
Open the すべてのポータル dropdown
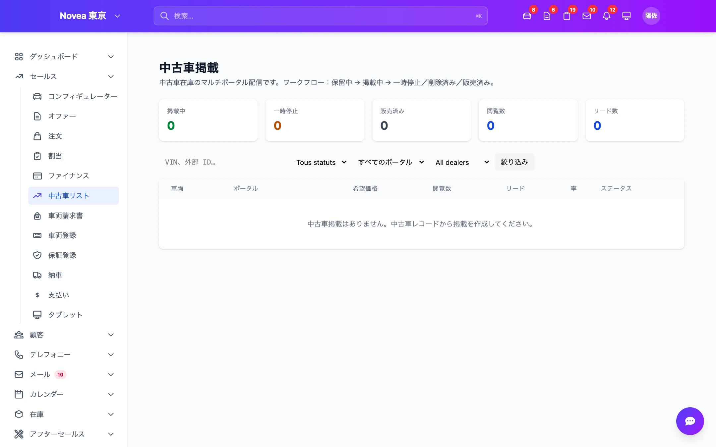pos(391,162)
